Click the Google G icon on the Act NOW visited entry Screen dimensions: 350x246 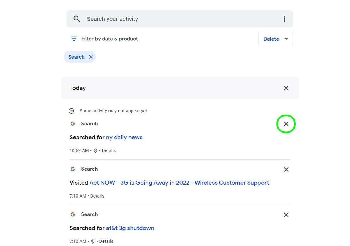(73, 169)
